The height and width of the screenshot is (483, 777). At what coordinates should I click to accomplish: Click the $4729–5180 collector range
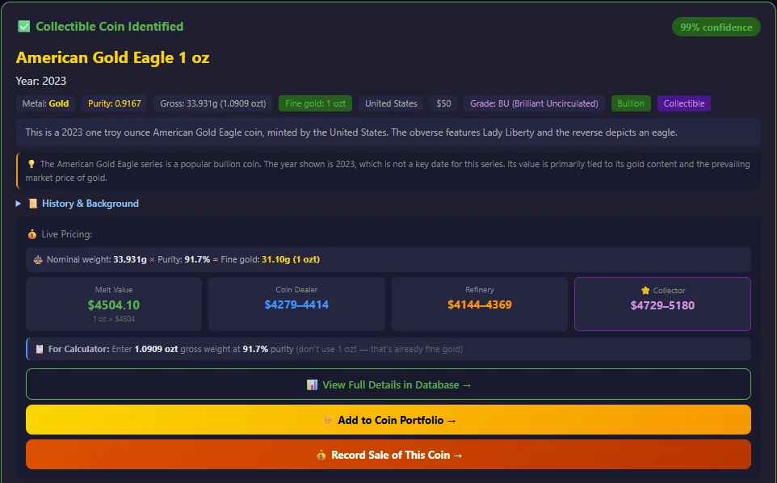662,305
